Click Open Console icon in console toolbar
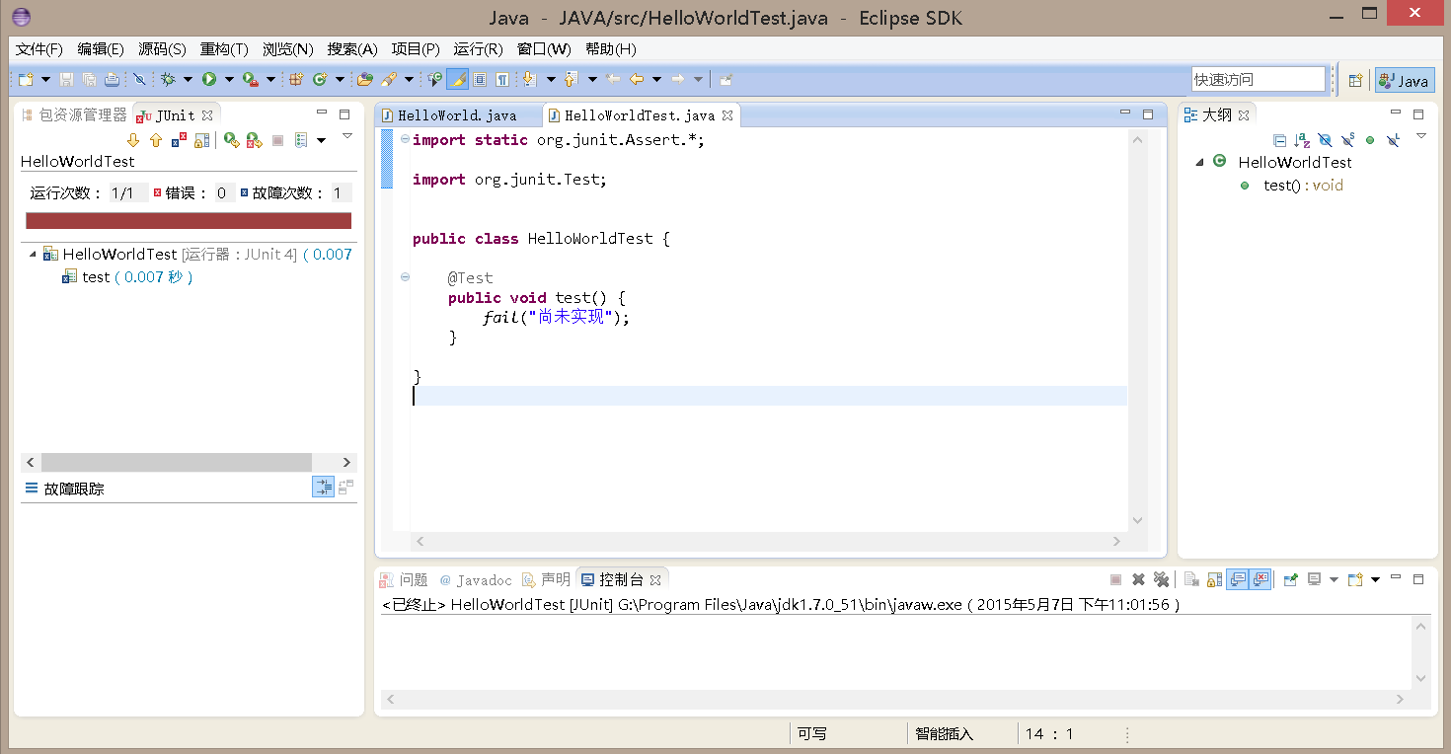 [x=1355, y=579]
